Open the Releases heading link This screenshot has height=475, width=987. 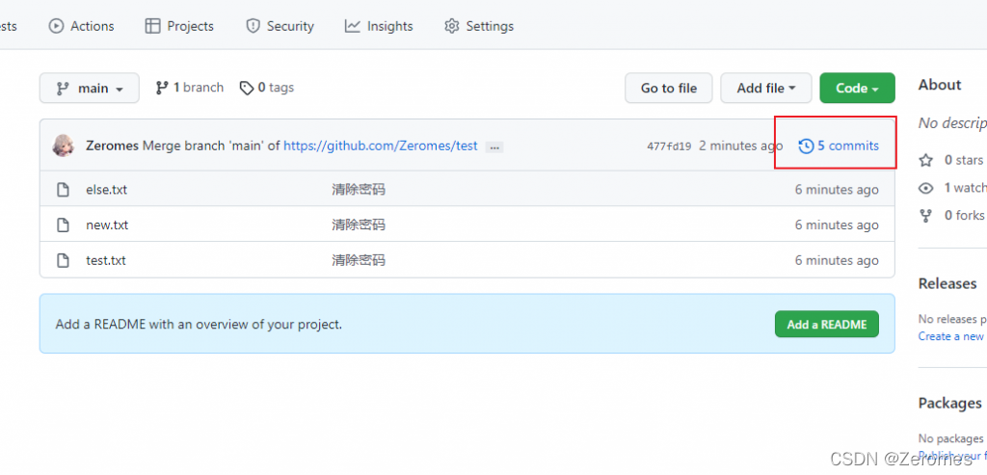click(947, 283)
